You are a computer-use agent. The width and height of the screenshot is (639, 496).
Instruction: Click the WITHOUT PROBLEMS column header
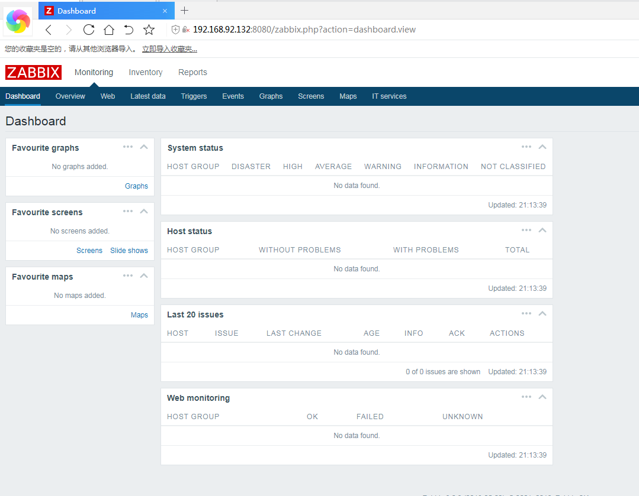(x=300, y=250)
